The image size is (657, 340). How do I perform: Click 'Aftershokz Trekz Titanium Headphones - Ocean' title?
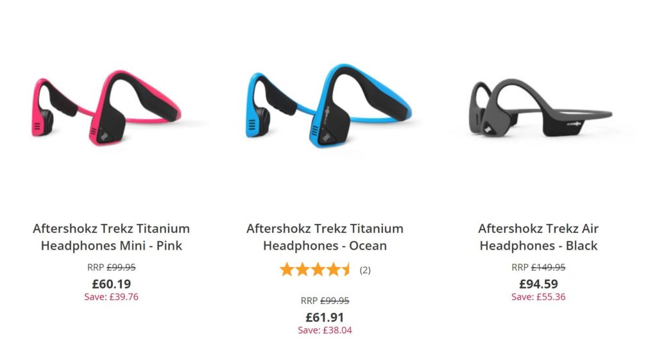(x=325, y=237)
